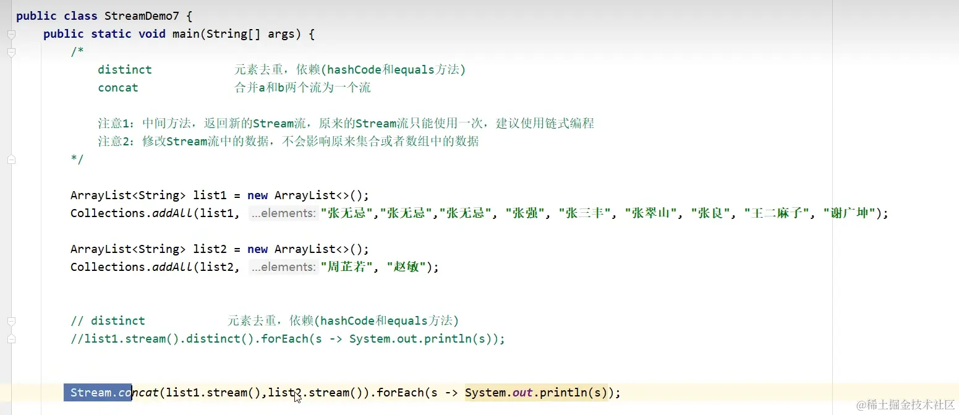Screen dimensions: 959x415
Task: Click new ArrayList<>() on the list1 declaration line
Action: [305, 195]
